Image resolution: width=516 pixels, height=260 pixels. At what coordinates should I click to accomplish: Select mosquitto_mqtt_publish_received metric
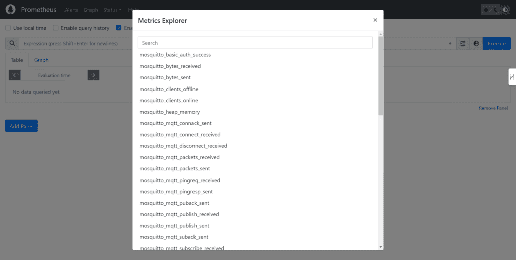pos(179,214)
